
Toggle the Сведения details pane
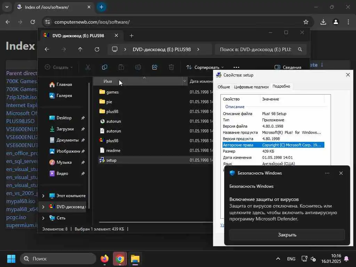click(288, 67)
